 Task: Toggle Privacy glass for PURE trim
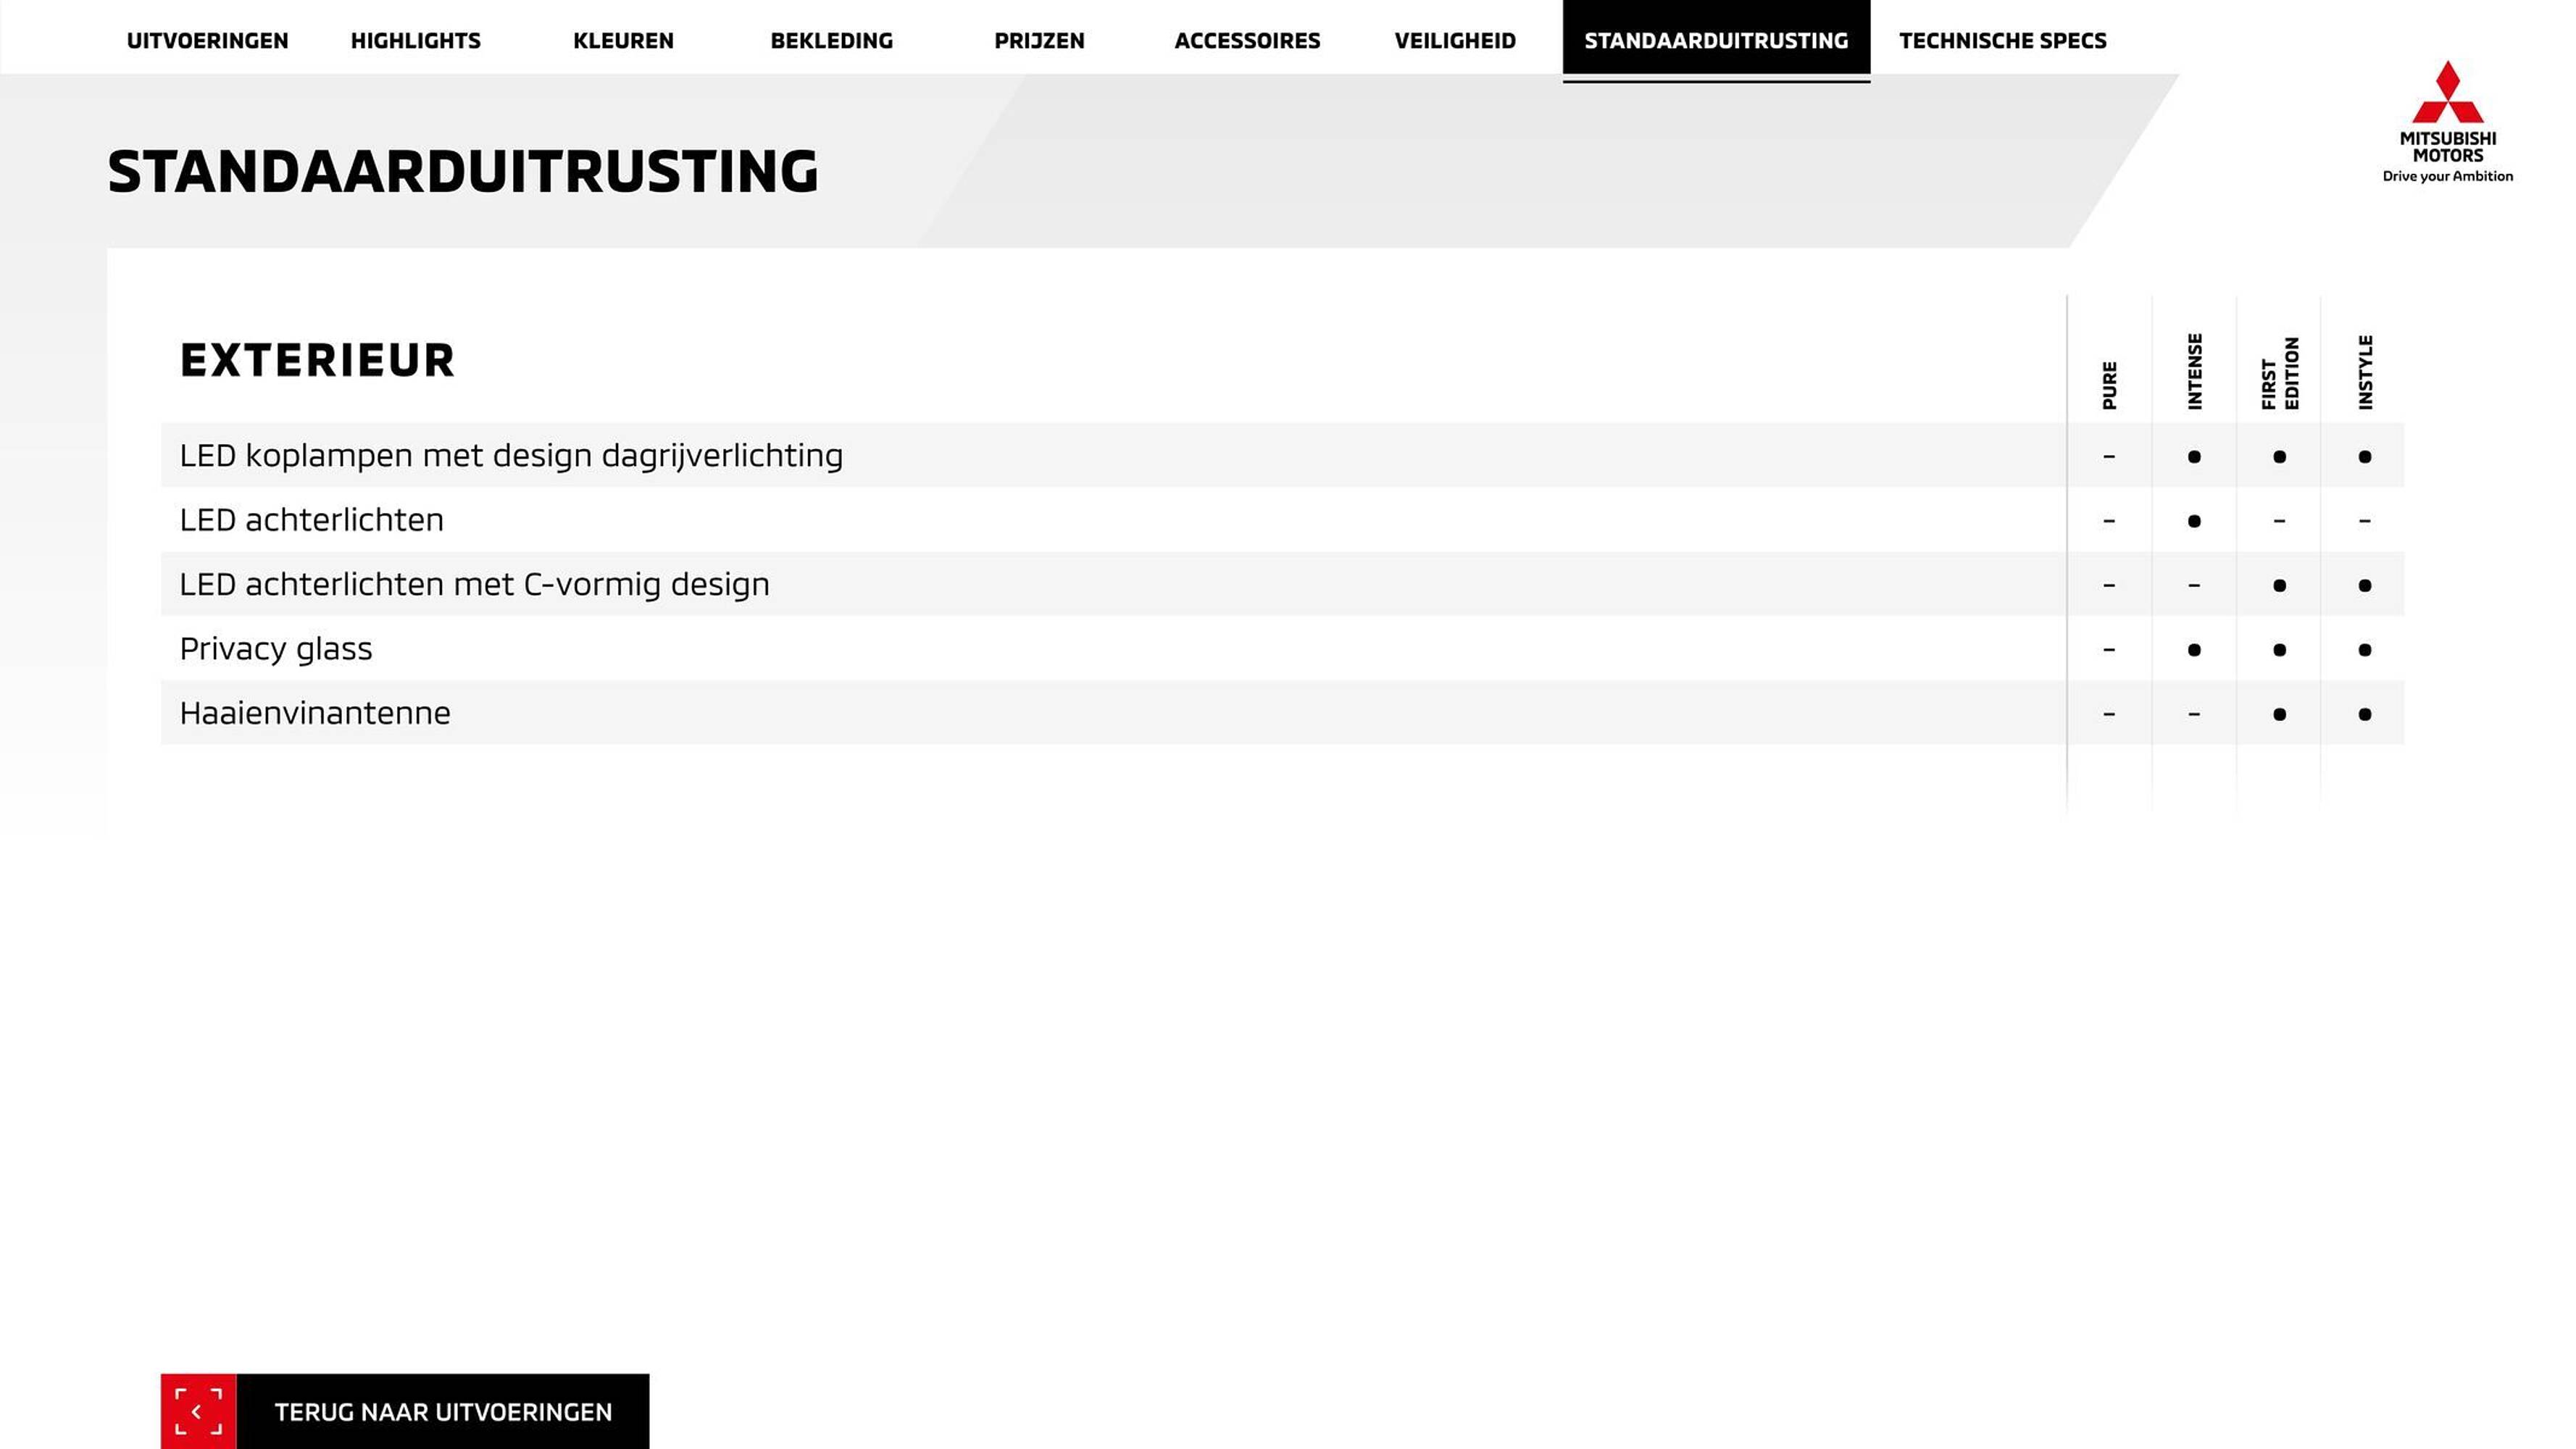[2109, 648]
